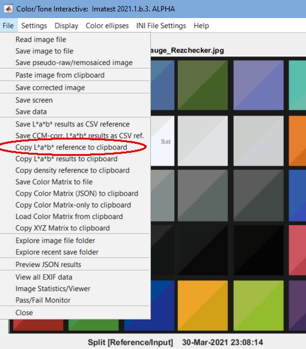Open the Help menu
This screenshot has width=306, height=349.
point(201,26)
